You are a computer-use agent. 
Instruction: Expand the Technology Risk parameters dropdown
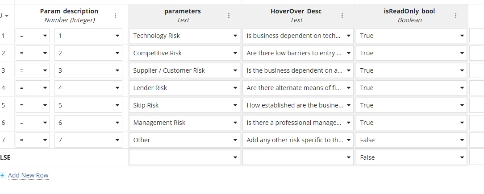(x=184, y=36)
